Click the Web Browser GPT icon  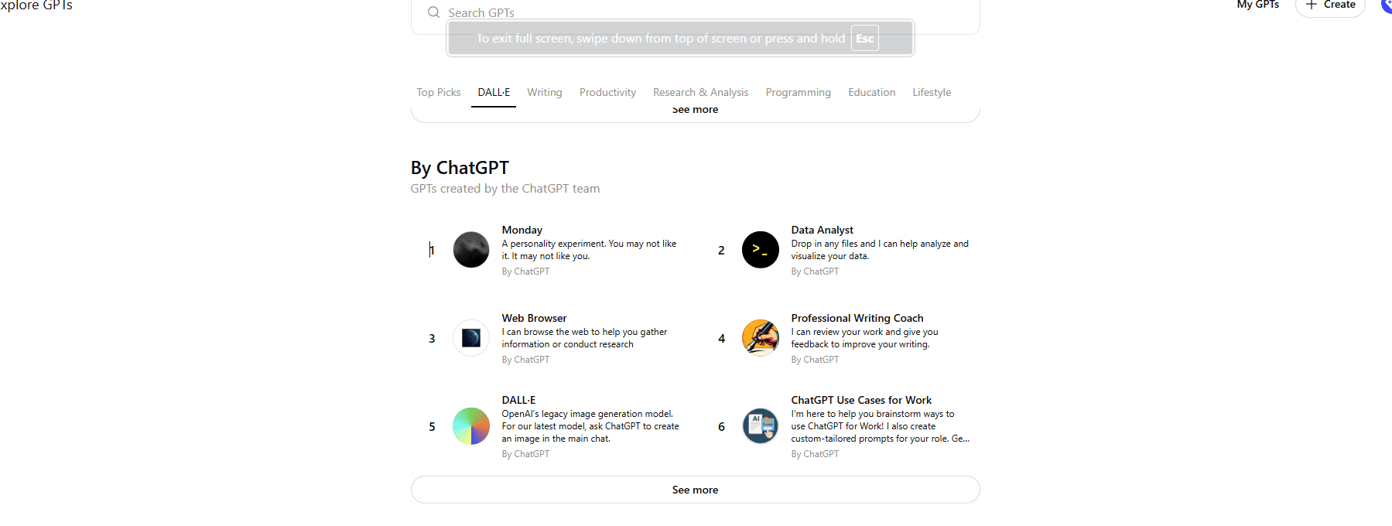click(x=470, y=338)
